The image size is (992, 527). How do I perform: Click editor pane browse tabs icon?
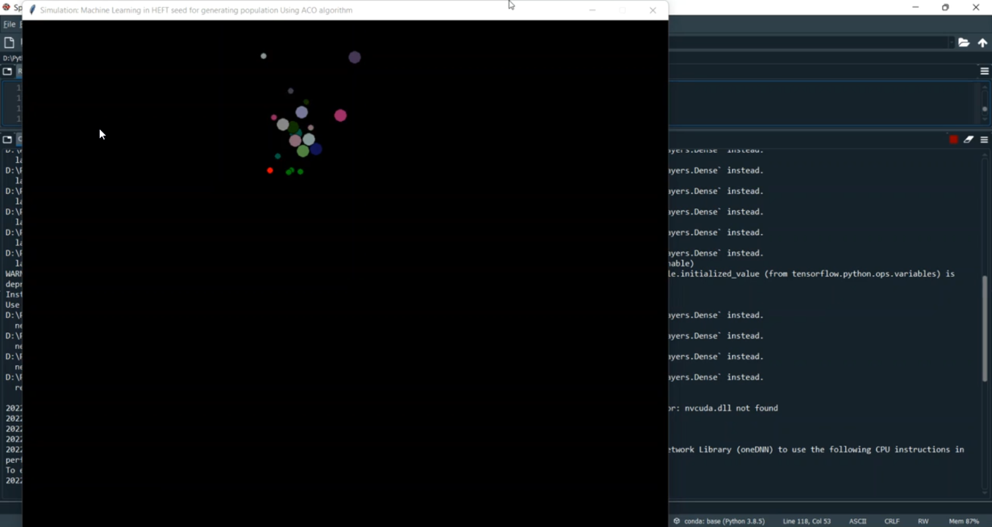(x=7, y=71)
